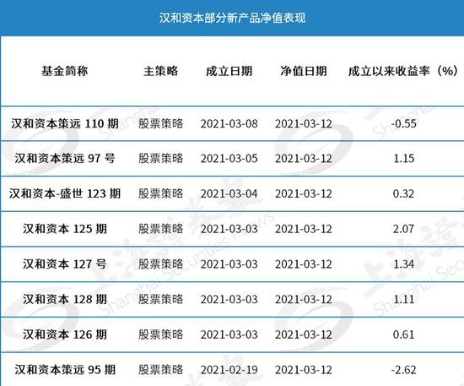
Task: Select fund name 汉和资本-盛世 123 期
Action: [65, 193]
